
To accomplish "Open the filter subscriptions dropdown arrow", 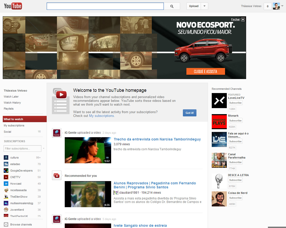I will click(44, 148).
